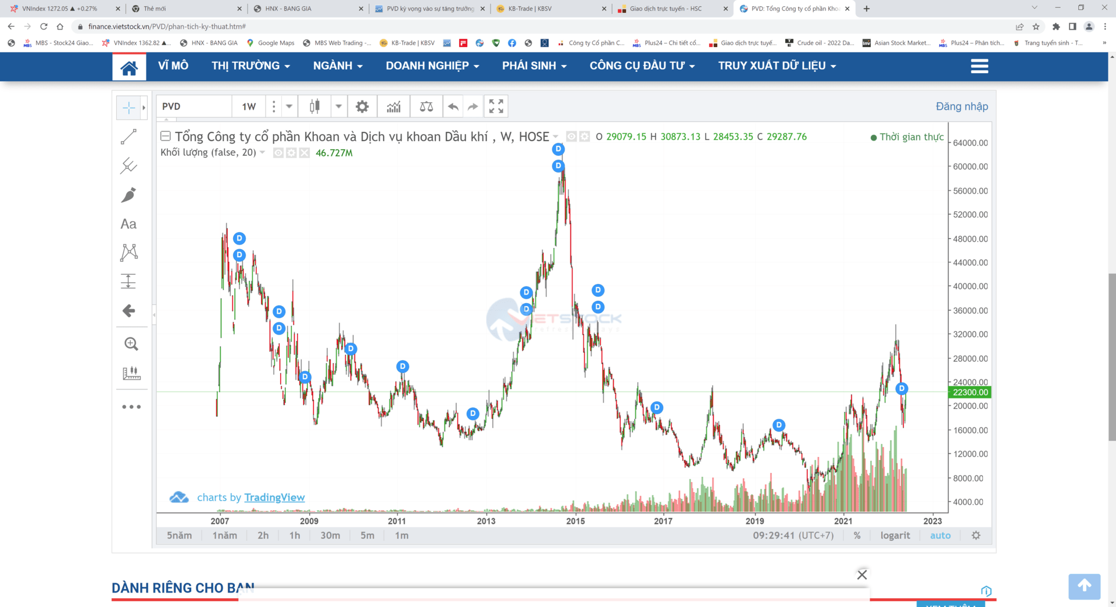Undo the last chart action
The height and width of the screenshot is (607, 1116).
coord(453,107)
